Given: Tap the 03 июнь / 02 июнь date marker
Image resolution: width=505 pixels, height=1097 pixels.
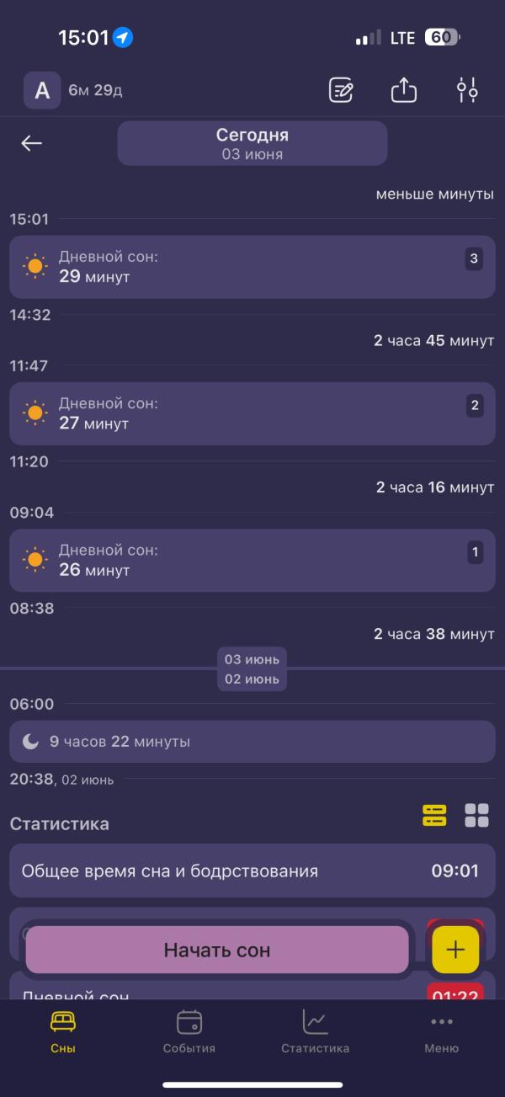Looking at the screenshot, I should click(252, 668).
